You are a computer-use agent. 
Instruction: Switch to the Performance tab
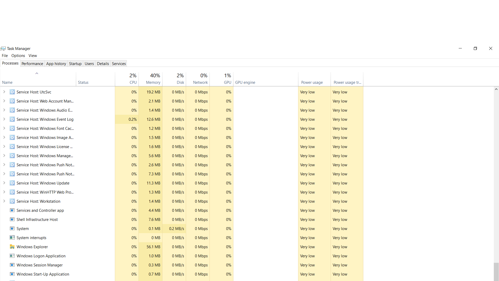pyautogui.click(x=32, y=64)
